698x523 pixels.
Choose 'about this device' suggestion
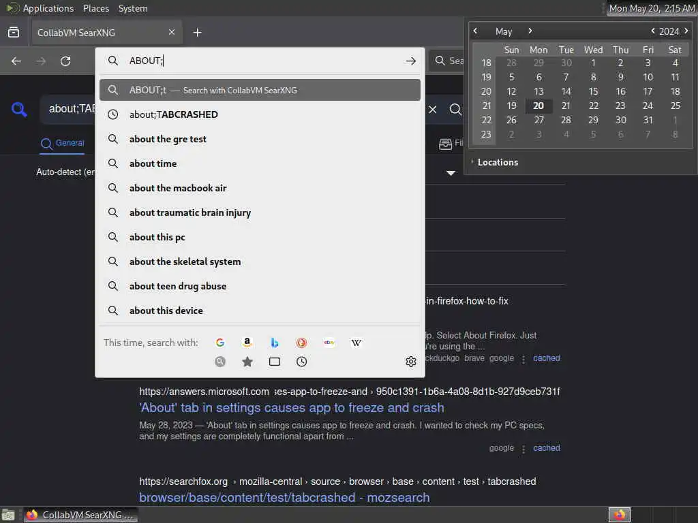pos(260,311)
